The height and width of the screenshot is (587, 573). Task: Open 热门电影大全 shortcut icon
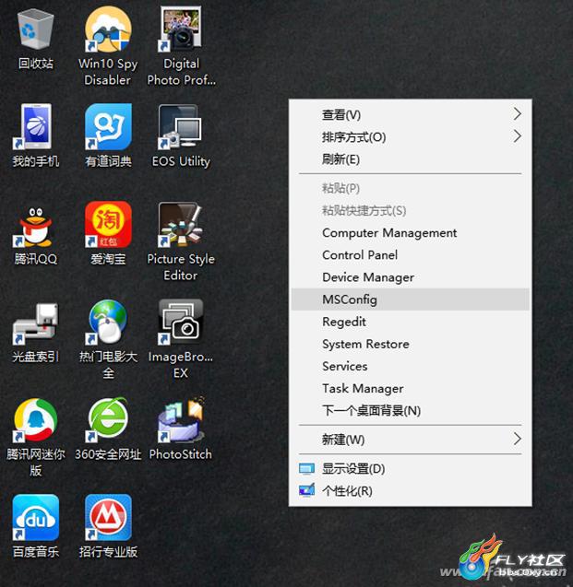tap(108, 322)
